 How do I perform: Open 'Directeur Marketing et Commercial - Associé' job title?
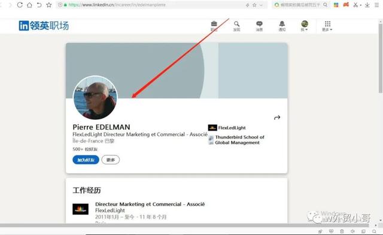click(x=150, y=204)
